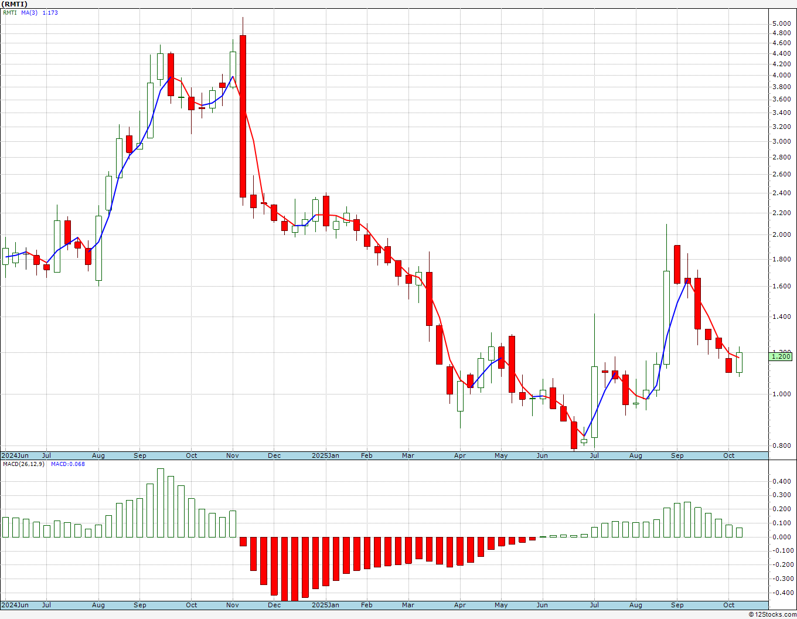This screenshot has width=797, height=619.
Task: Select the 2.200 price axis label
Action: (781, 213)
